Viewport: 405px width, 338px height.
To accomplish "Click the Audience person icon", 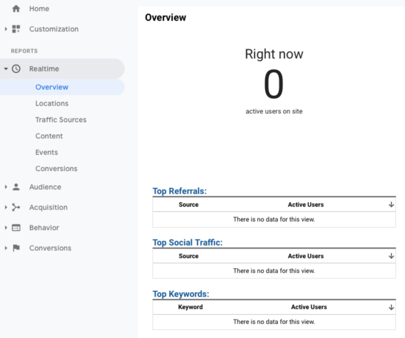I will coord(16,187).
